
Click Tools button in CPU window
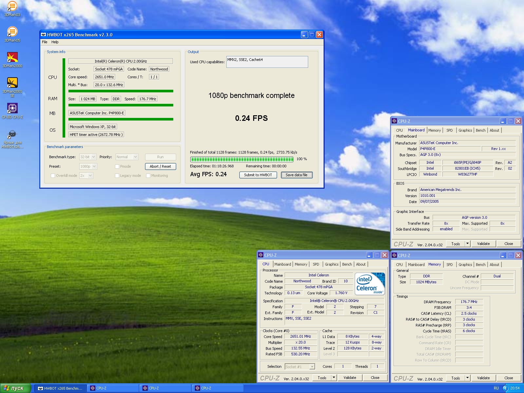click(x=322, y=378)
